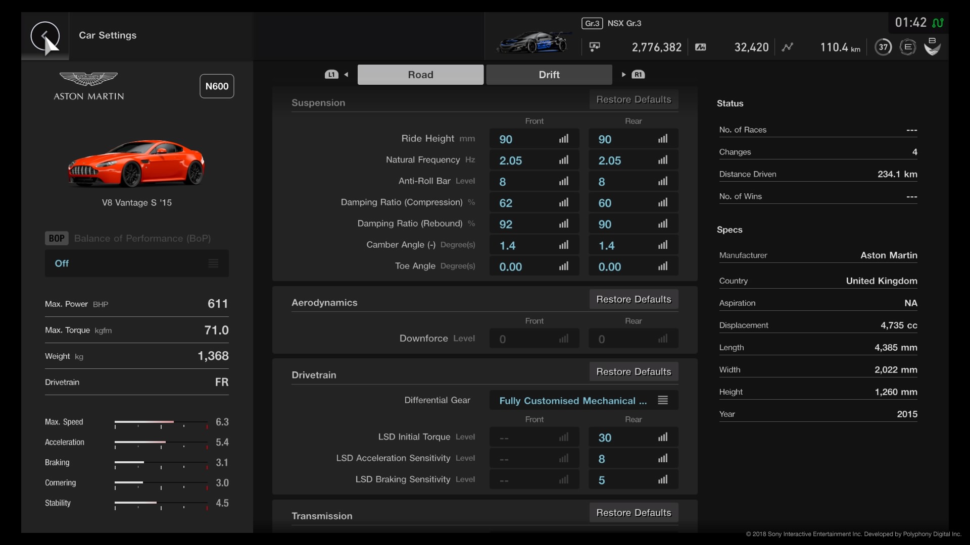Click the credits icon beside 2,776,382
This screenshot has height=545, width=970.
coord(595,46)
